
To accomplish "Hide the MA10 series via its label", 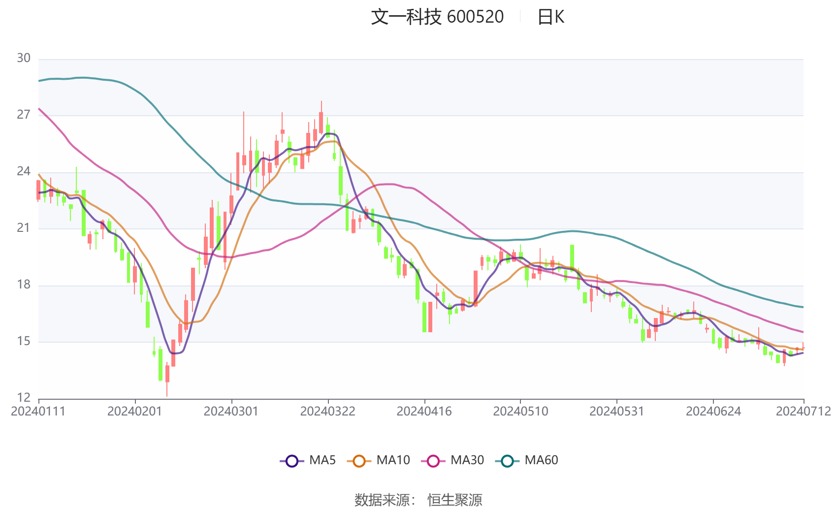I will coord(393,460).
